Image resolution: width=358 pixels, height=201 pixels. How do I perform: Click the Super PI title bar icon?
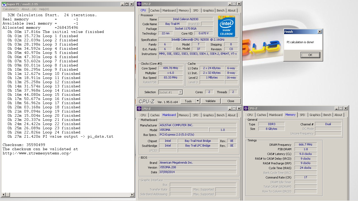(3, 4)
